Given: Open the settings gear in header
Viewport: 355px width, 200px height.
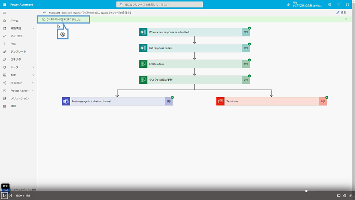Looking at the screenshot, I should (330, 5).
